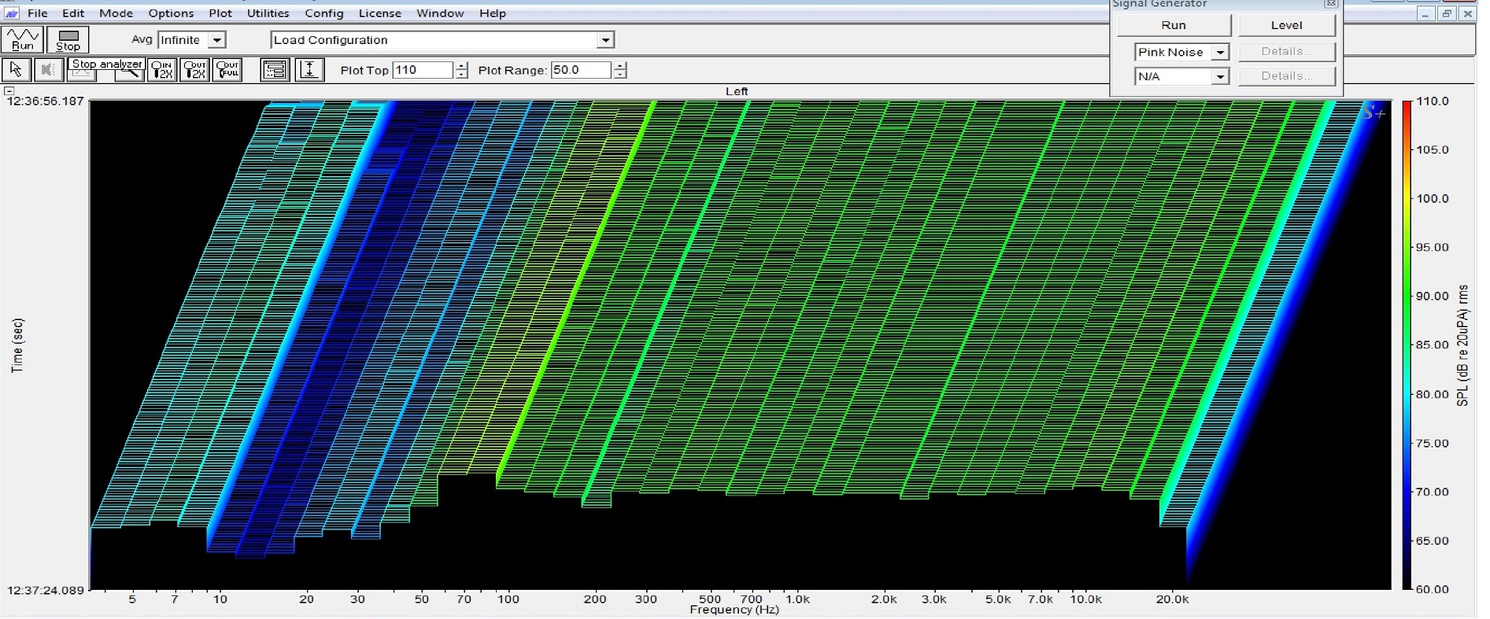Open the Utilities menu
Image resolution: width=1490 pixels, height=619 pixels.
pos(268,13)
